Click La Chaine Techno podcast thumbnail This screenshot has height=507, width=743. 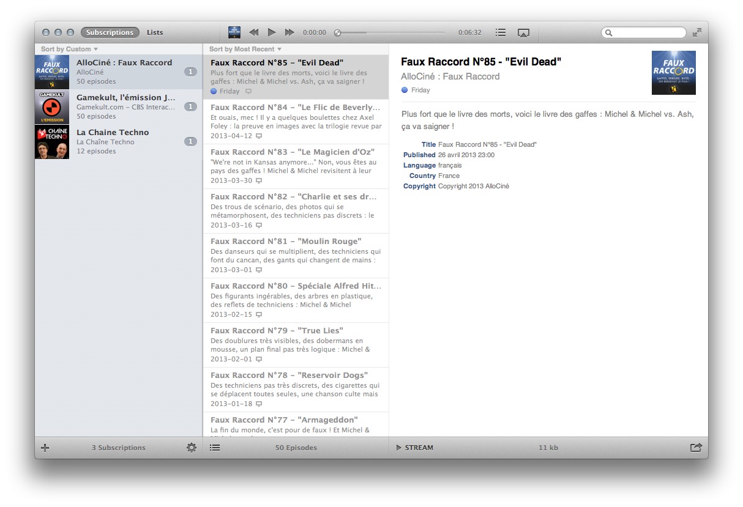pos(52,142)
